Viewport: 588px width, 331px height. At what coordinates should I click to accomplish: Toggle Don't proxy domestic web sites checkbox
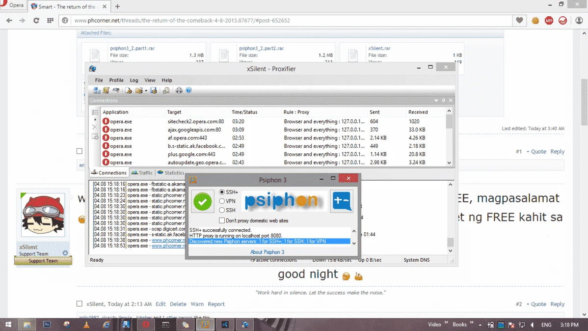pyautogui.click(x=222, y=221)
